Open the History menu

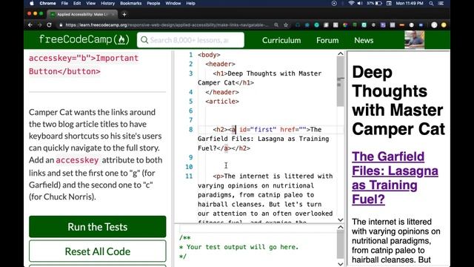click(x=107, y=3)
